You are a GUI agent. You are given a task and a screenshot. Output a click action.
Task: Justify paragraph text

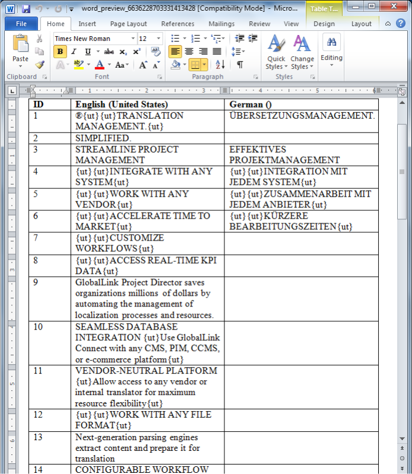pyautogui.click(x=217, y=52)
